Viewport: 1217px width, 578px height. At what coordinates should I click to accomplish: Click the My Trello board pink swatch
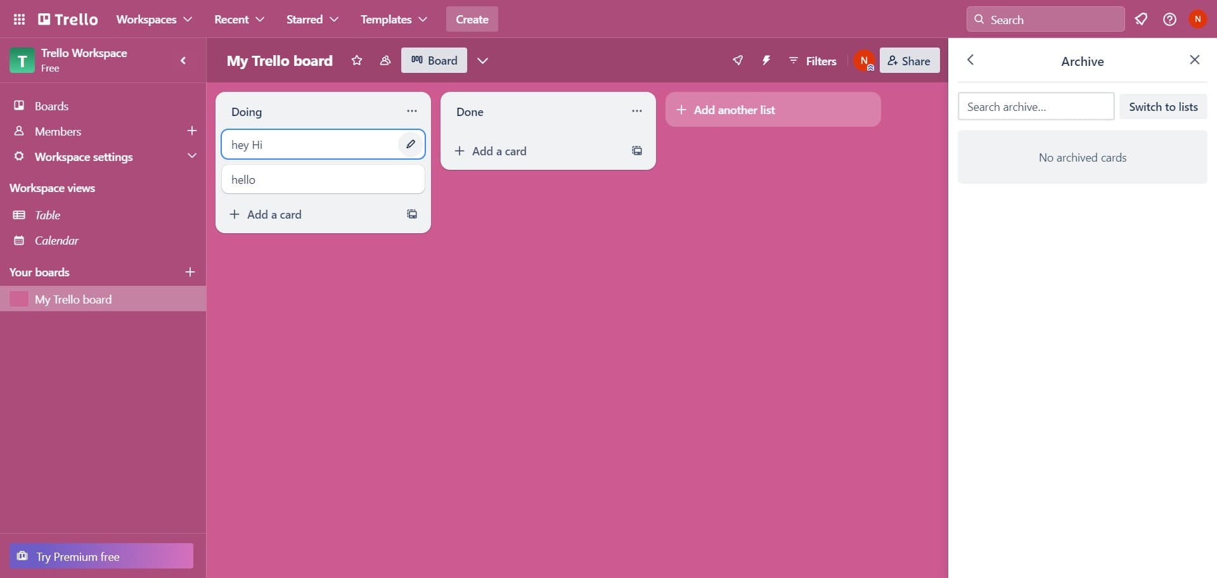click(x=19, y=299)
